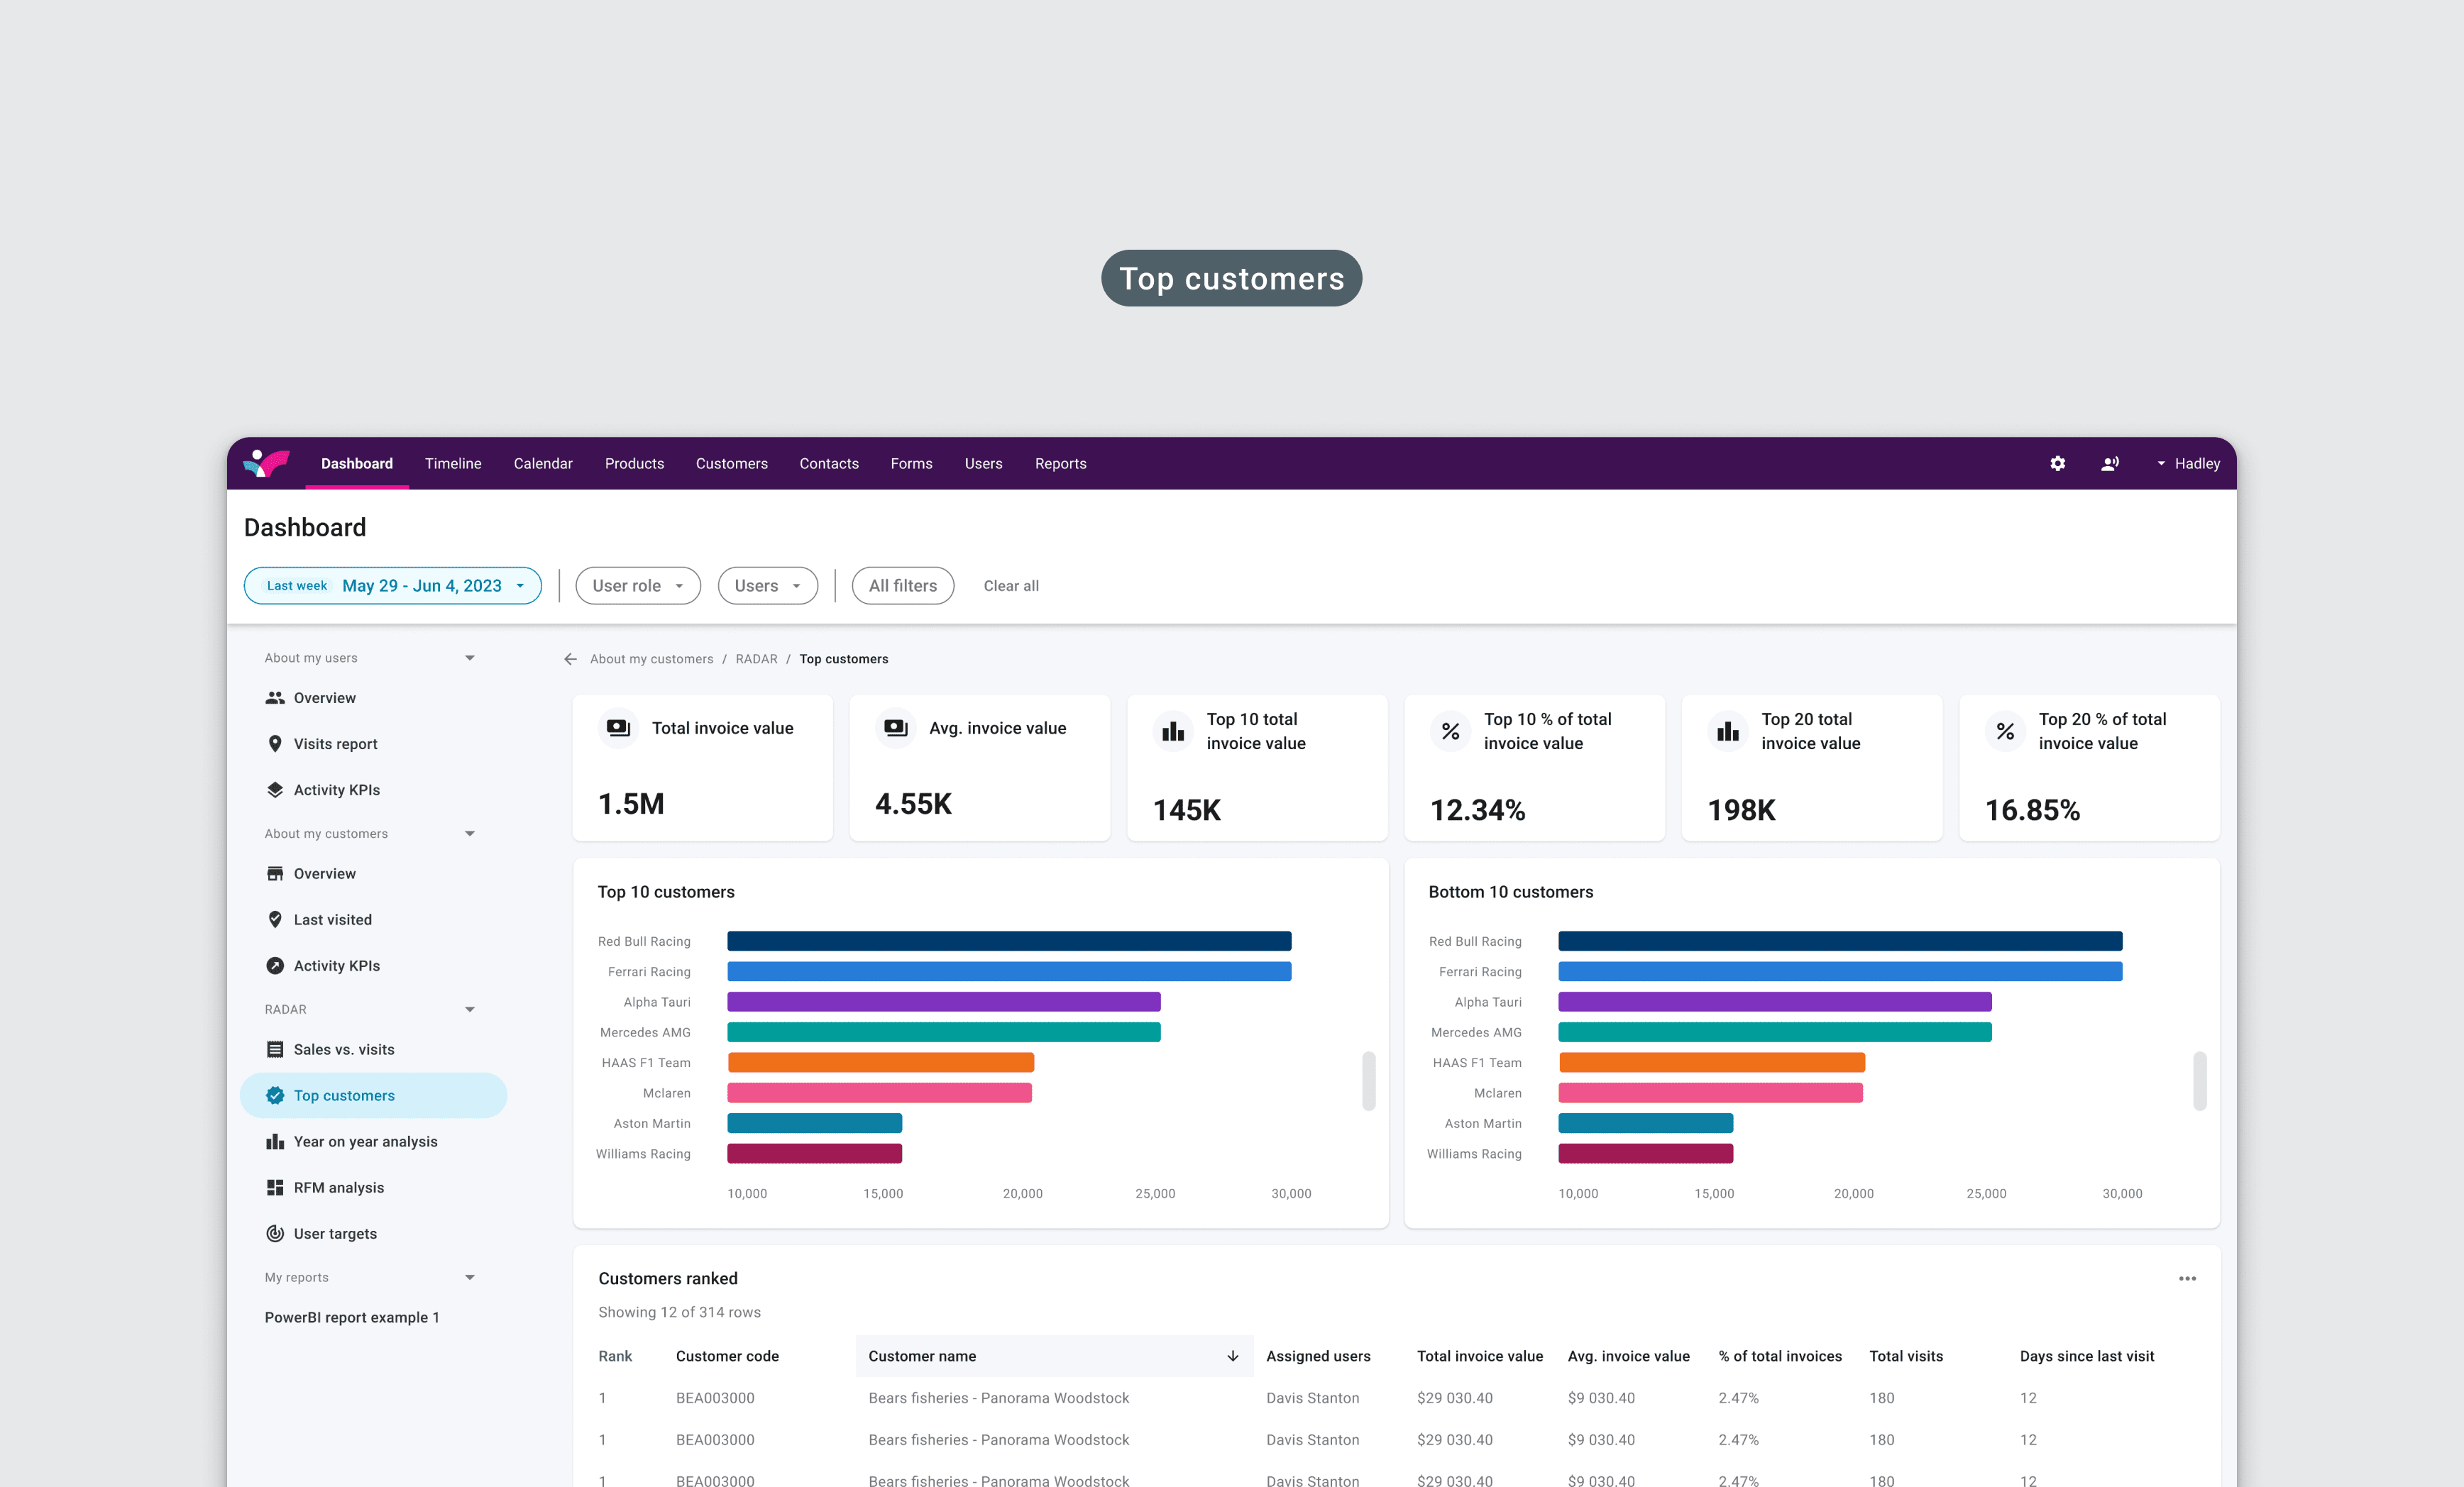The height and width of the screenshot is (1487, 2464).
Task: Click the Avg. invoice value money icon
Action: (x=895, y=728)
